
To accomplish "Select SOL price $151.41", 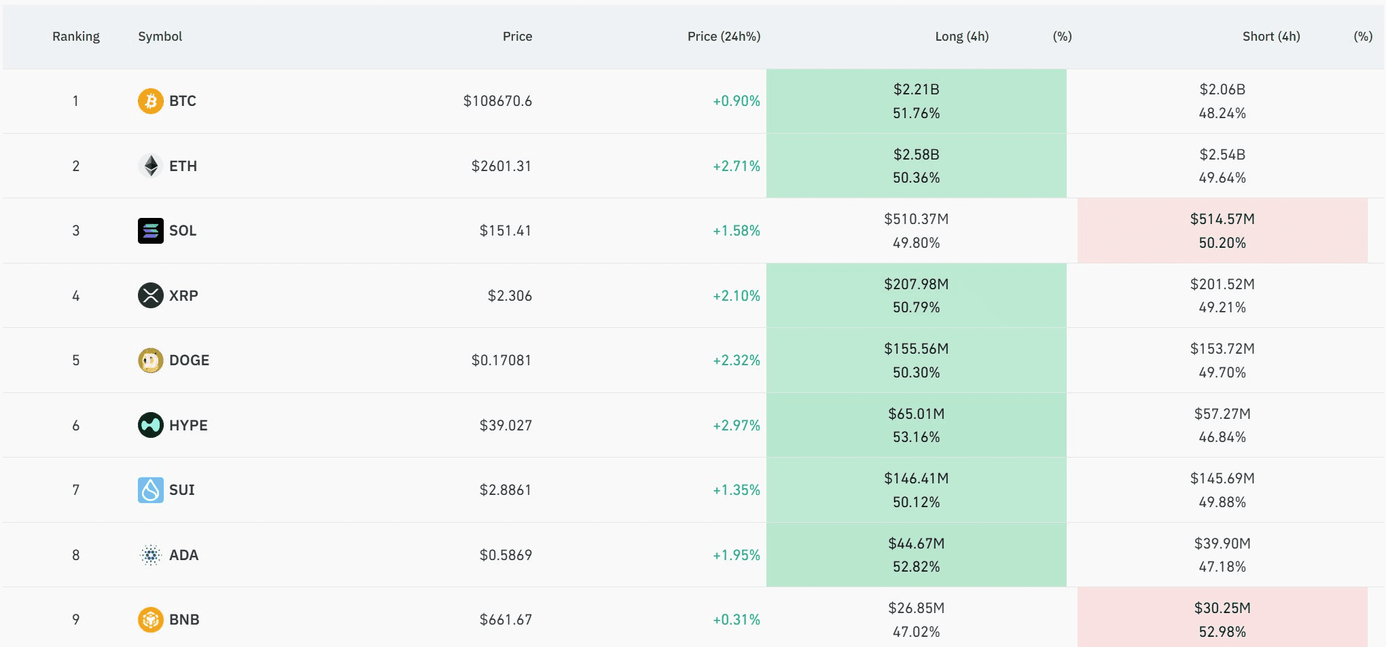I will point(505,231).
